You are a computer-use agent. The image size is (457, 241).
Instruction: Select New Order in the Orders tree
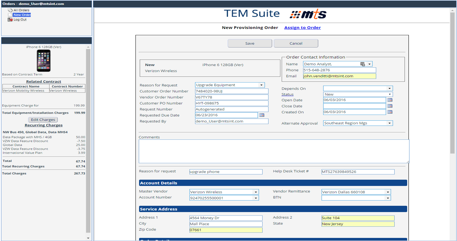pos(22,15)
